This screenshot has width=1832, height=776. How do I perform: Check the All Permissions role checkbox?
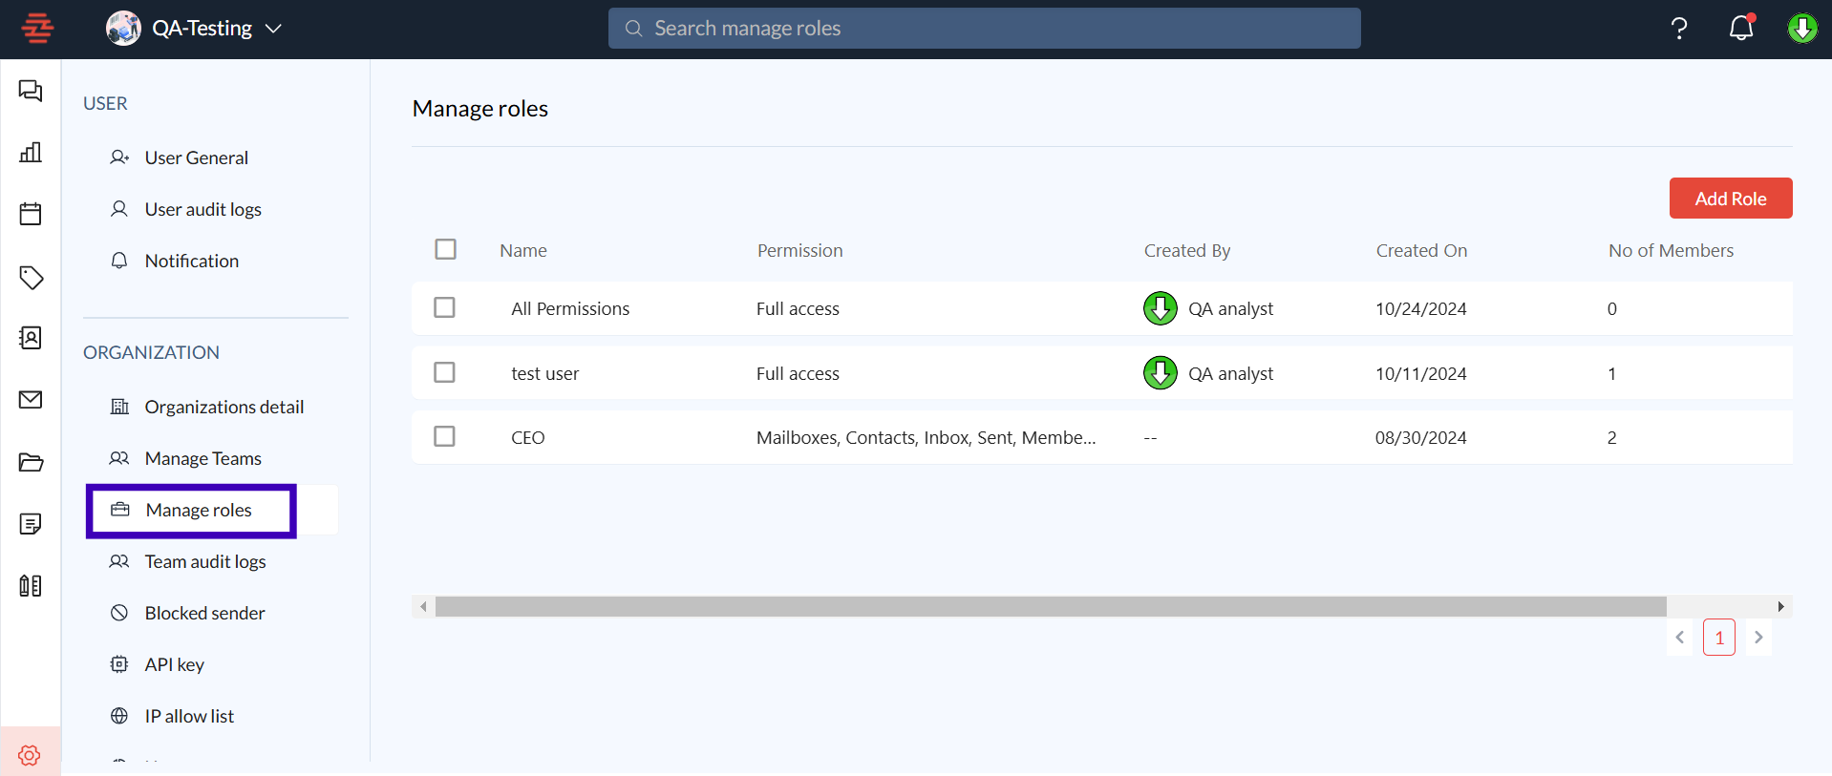(444, 307)
